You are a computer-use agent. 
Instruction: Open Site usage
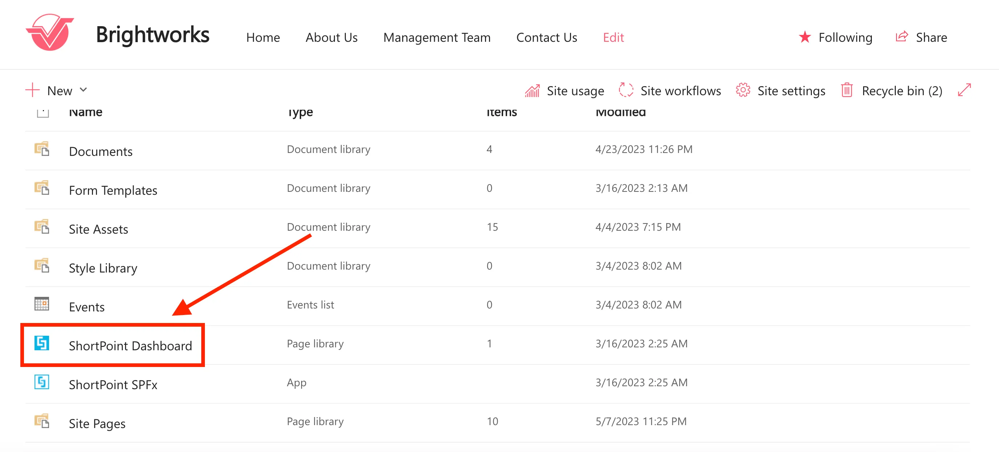tap(575, 91)
